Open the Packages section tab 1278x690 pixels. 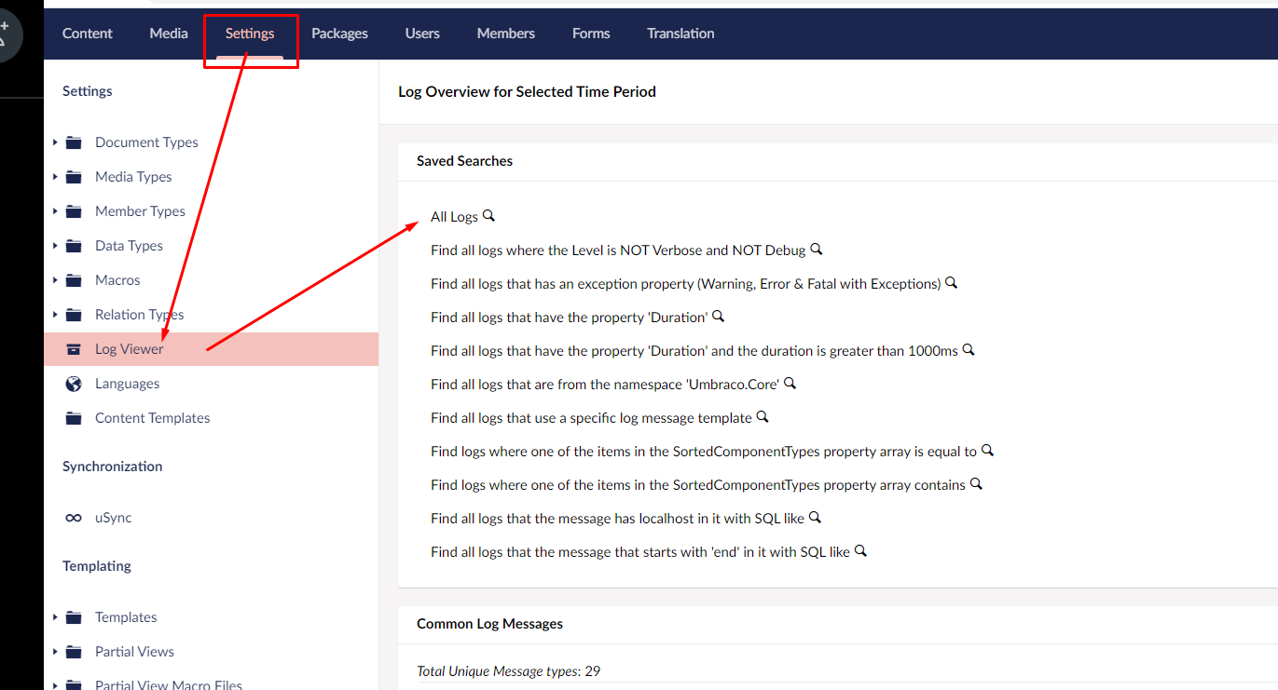[x=339, y=34]
